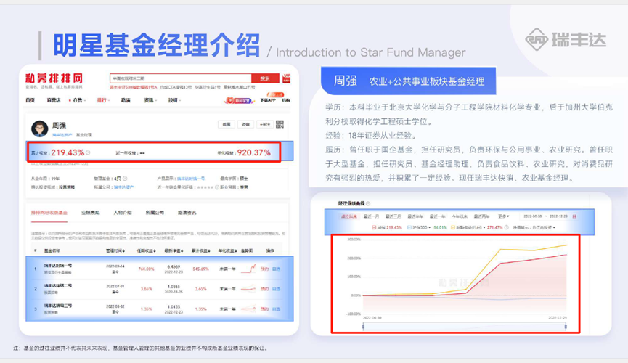This screenshot has height=363, width=628.
Task: Click info icon beside 219.43% cumulative return
Action: point(88,152)
